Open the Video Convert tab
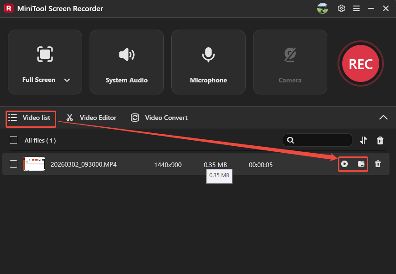 click(159, 118)
